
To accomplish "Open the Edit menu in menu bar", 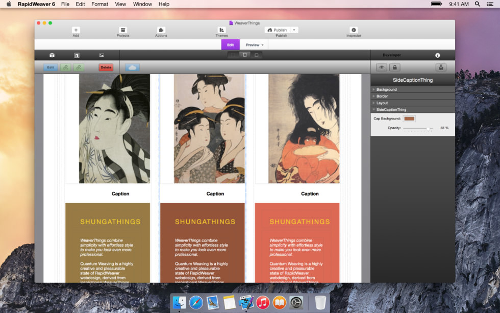I will point(81,4).
